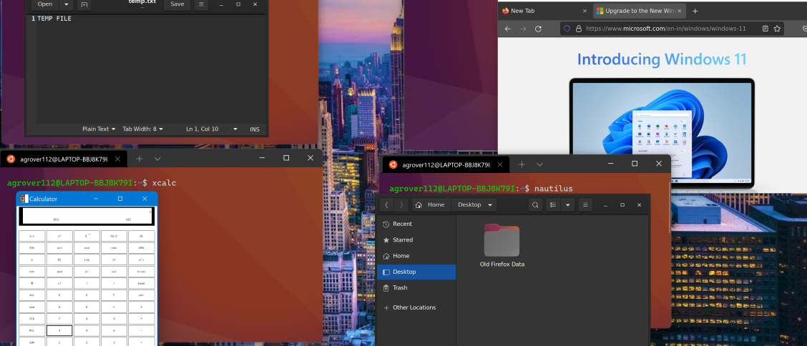The image size is (807, 346).
Task: Open view options dropdown in Files toolbar
Action: 567,204
